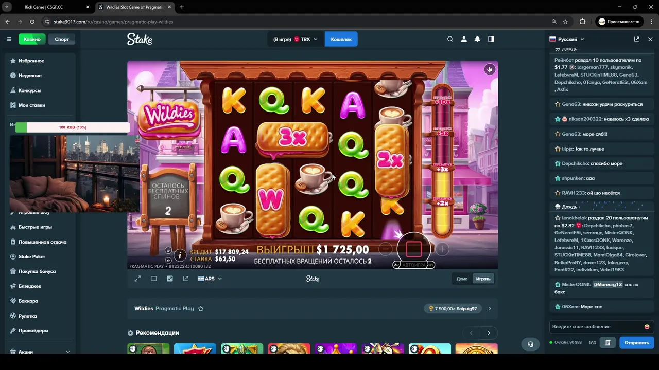Switch game to Демо mode
This screenshot has height=370, width=659.
[x=462, y=279]
